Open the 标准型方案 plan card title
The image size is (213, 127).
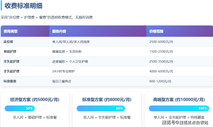(x=107, y=100)
